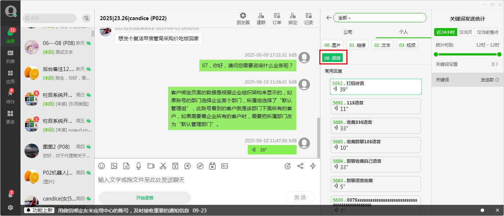Open the 订单 order icon
This screenshot has width=504, height=216.
coord(276,18)
